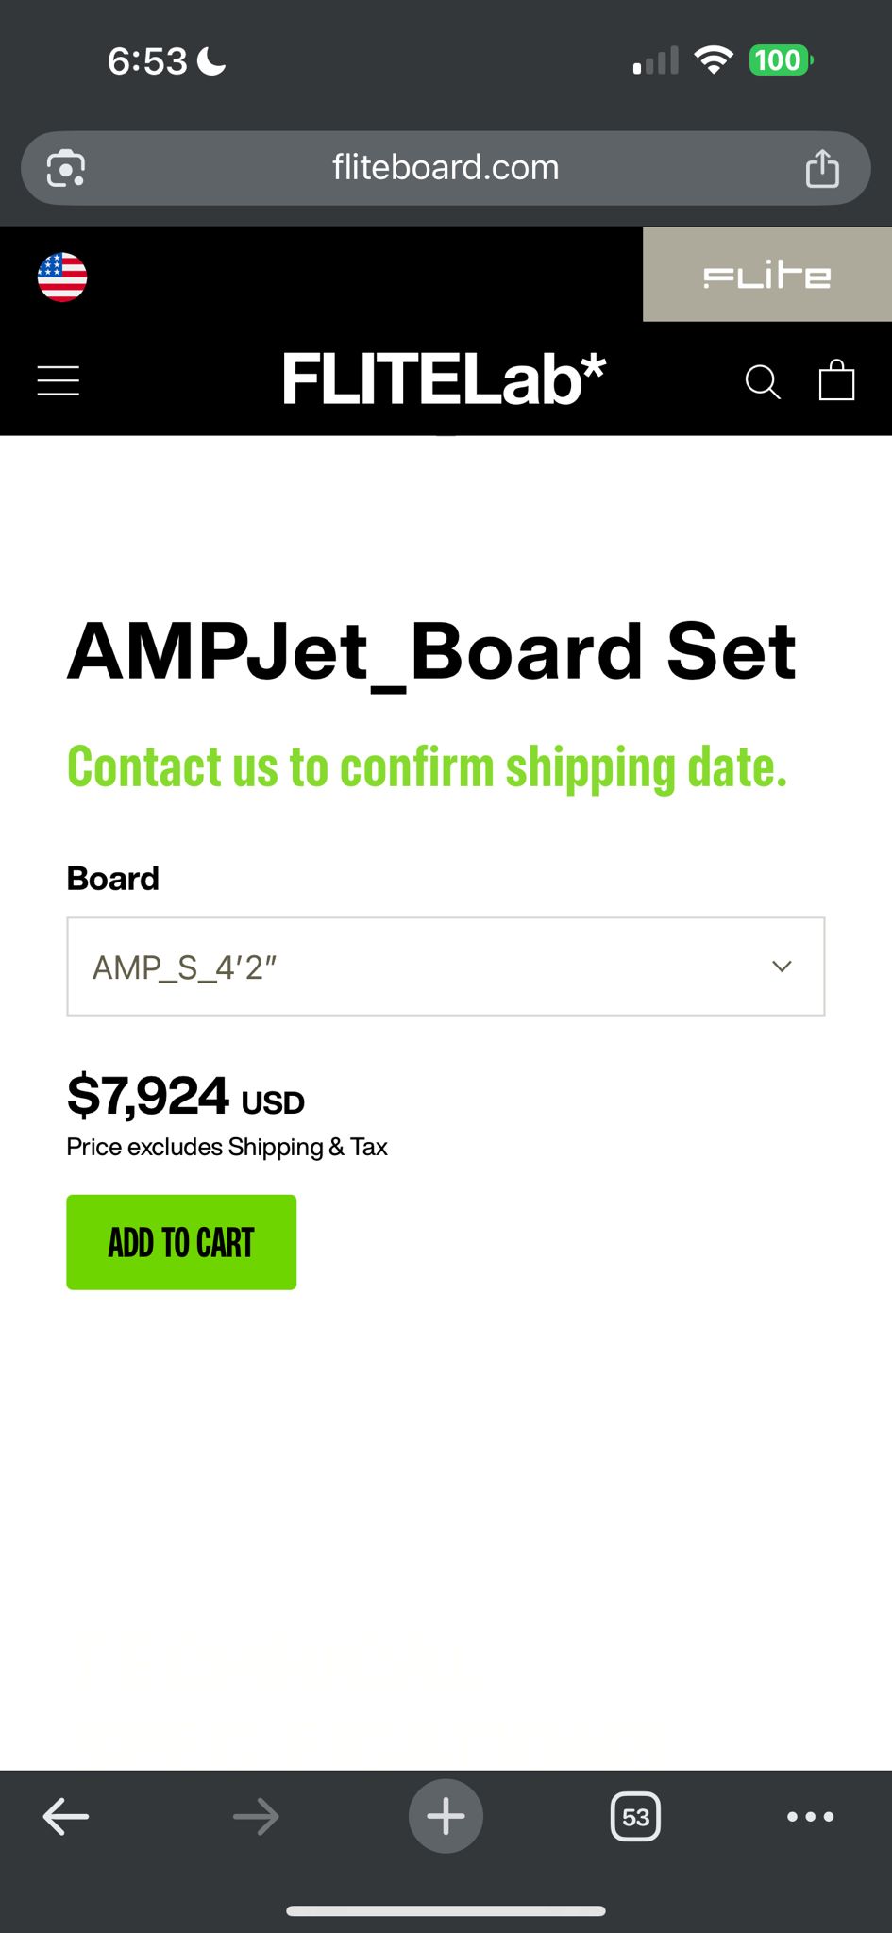
Task: Tap the $7,924 USD price
Action: (x=186, y=1096)
